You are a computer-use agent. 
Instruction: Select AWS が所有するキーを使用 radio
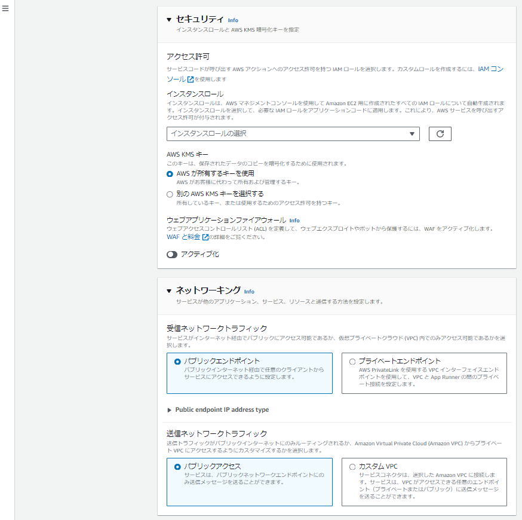(170, 174)
